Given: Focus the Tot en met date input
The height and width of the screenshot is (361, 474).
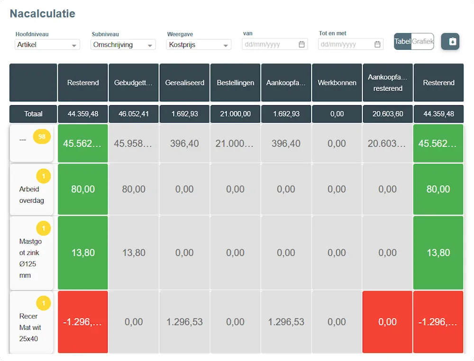Looking at the screenshot, I should pos(351,45).
